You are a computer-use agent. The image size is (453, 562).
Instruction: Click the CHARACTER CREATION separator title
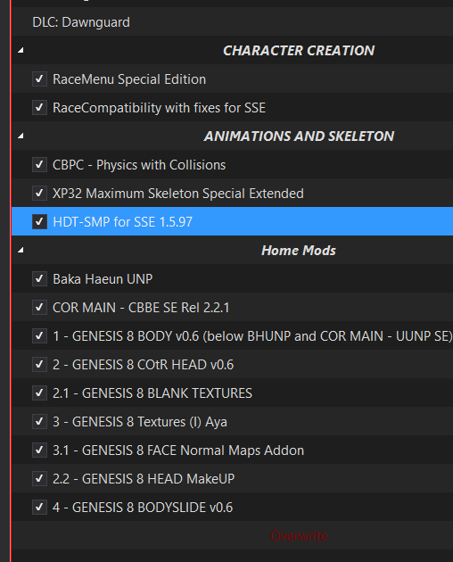click(299, 51)
